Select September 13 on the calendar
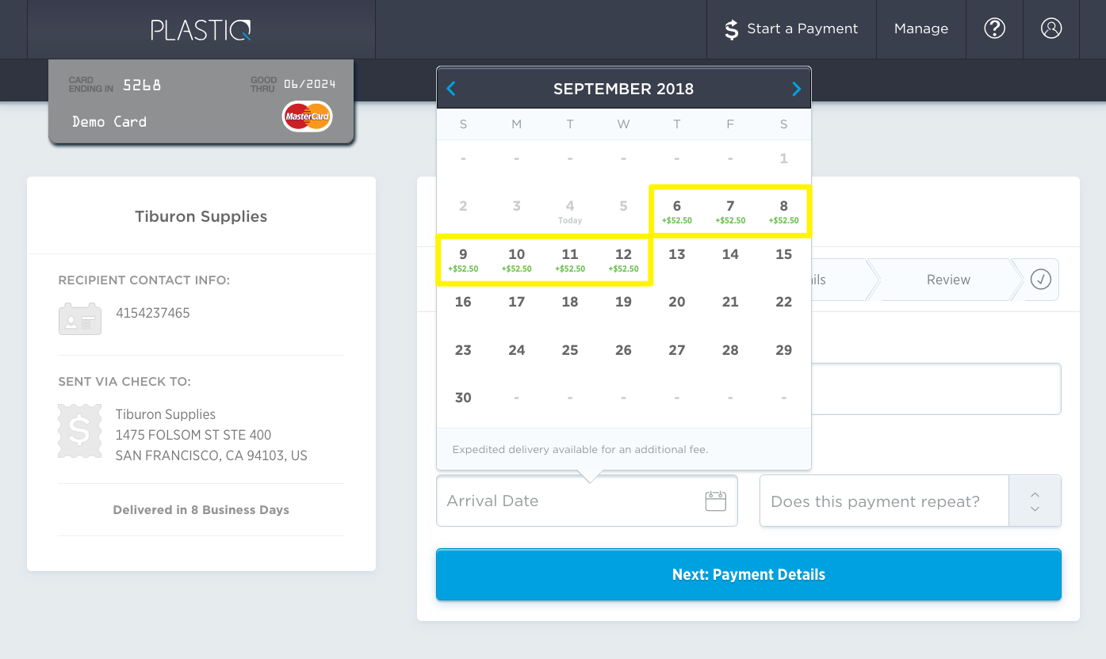 676,254
